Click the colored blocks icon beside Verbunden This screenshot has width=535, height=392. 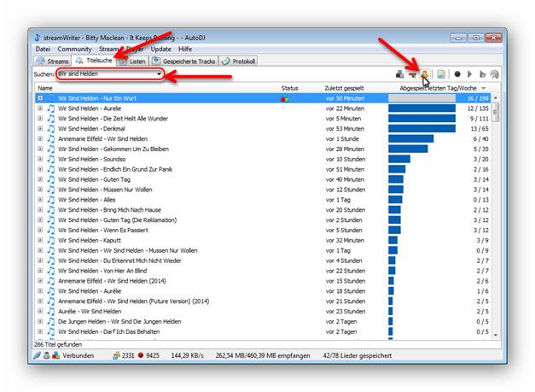[x=55, y=355]
